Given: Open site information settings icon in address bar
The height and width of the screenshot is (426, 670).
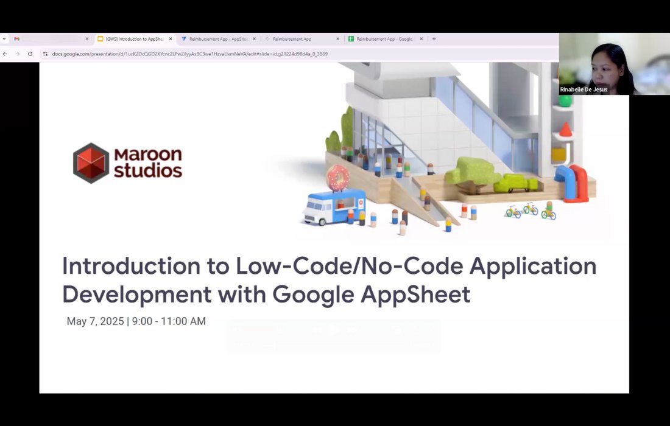Looking at the screenshot, I should 45,54.
